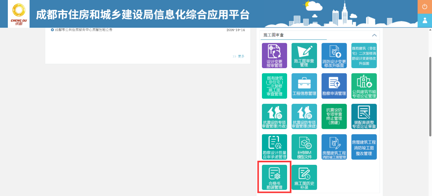The height and width of the screenshot is (196, 432).
Task: Open the 成都市公共住房服务中心房屋出租公告 announcement
Action: pos(84,30)
